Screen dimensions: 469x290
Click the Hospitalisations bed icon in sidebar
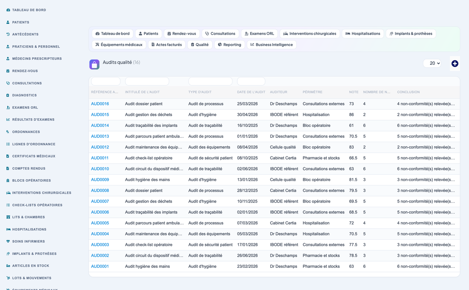[x=8, y=230]
